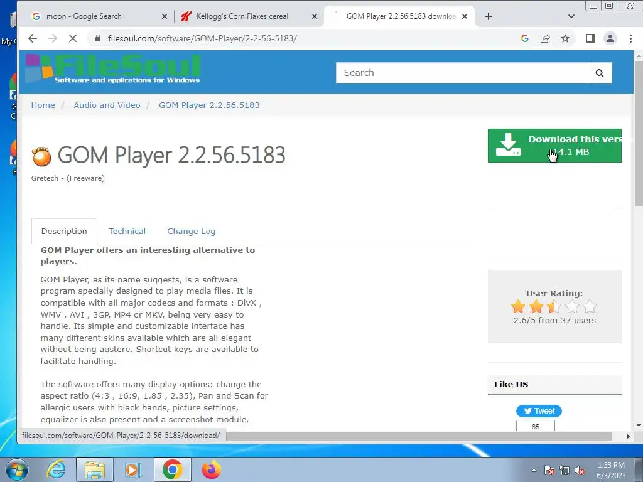
Task: Open the Technical tab
Action: [x=127, y=231]
